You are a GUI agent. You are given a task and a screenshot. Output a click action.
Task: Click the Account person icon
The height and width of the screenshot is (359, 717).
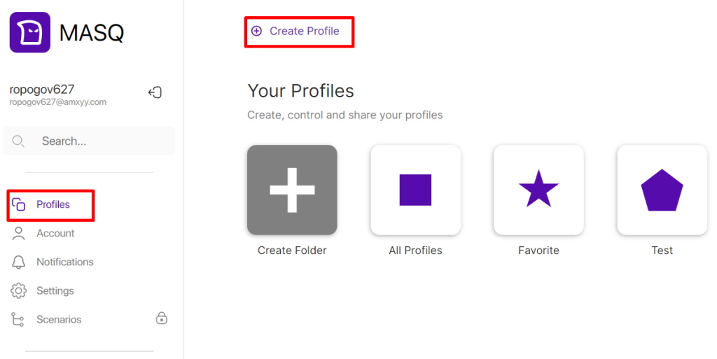point(19,234)
